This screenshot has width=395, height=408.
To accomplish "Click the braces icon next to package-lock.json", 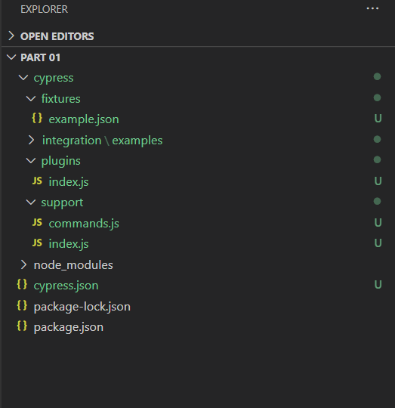I will click(x=22, y=305).
